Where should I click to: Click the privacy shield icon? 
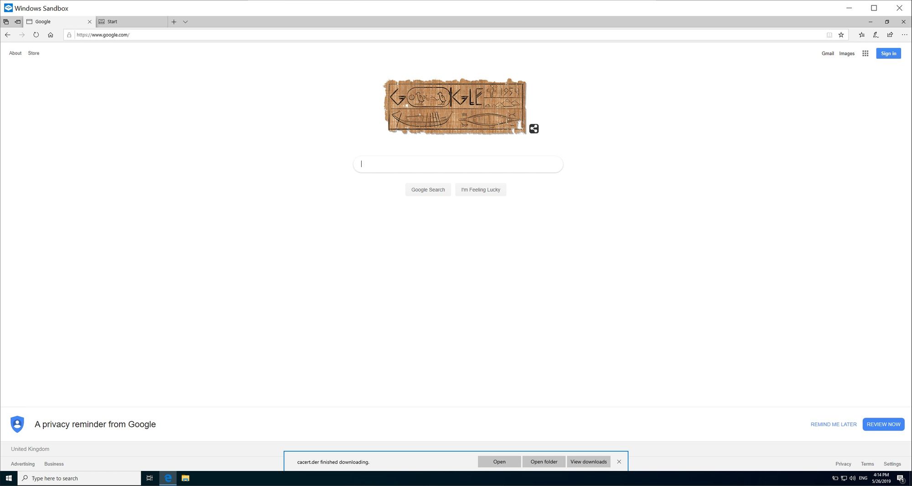coord(17,424)
